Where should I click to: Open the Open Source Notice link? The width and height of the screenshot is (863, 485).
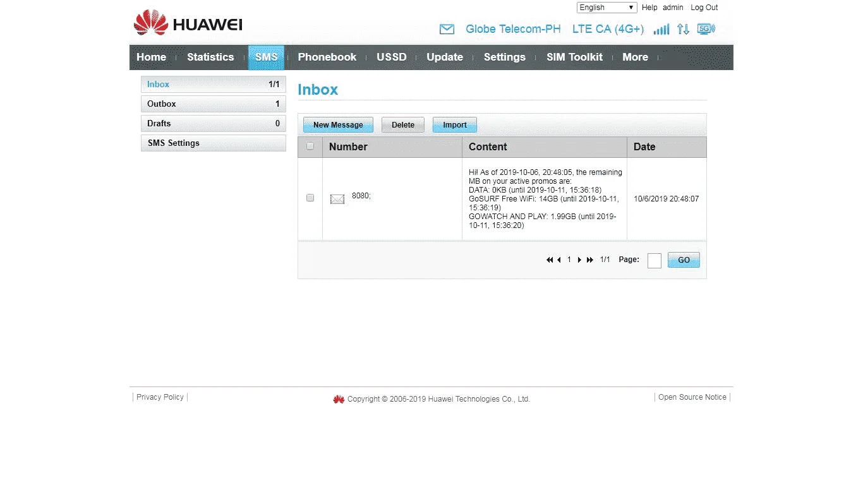point(692,397)
